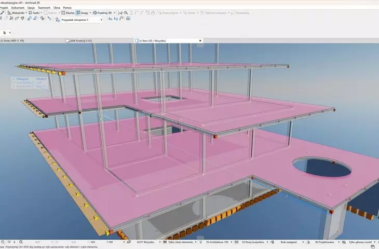Toggle the Grupy groups button

coord(82,13)
